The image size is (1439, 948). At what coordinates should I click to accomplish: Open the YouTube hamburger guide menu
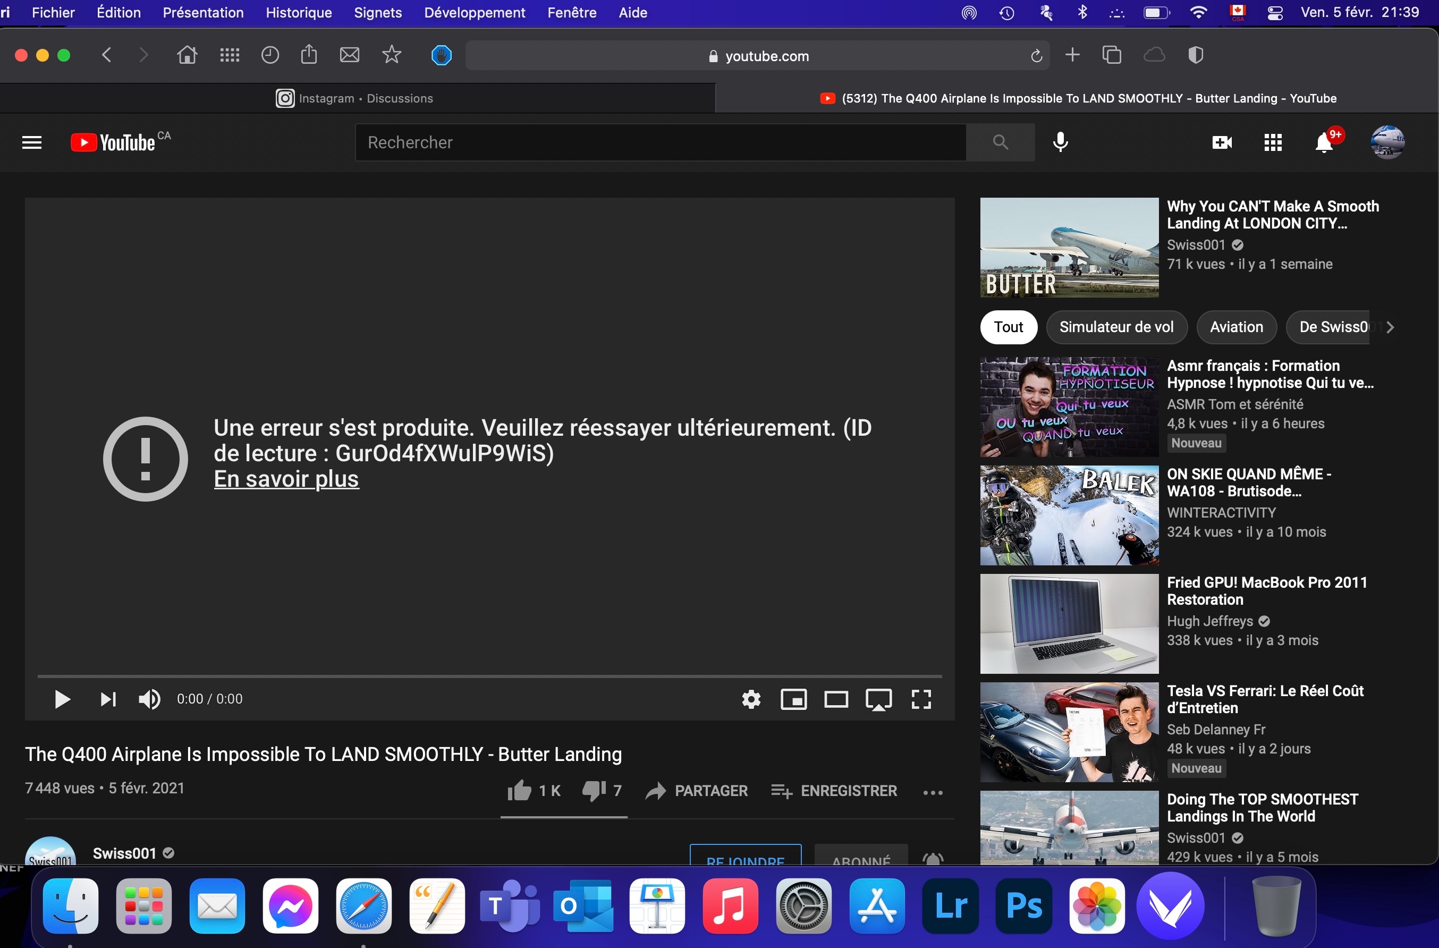point(32,143)
